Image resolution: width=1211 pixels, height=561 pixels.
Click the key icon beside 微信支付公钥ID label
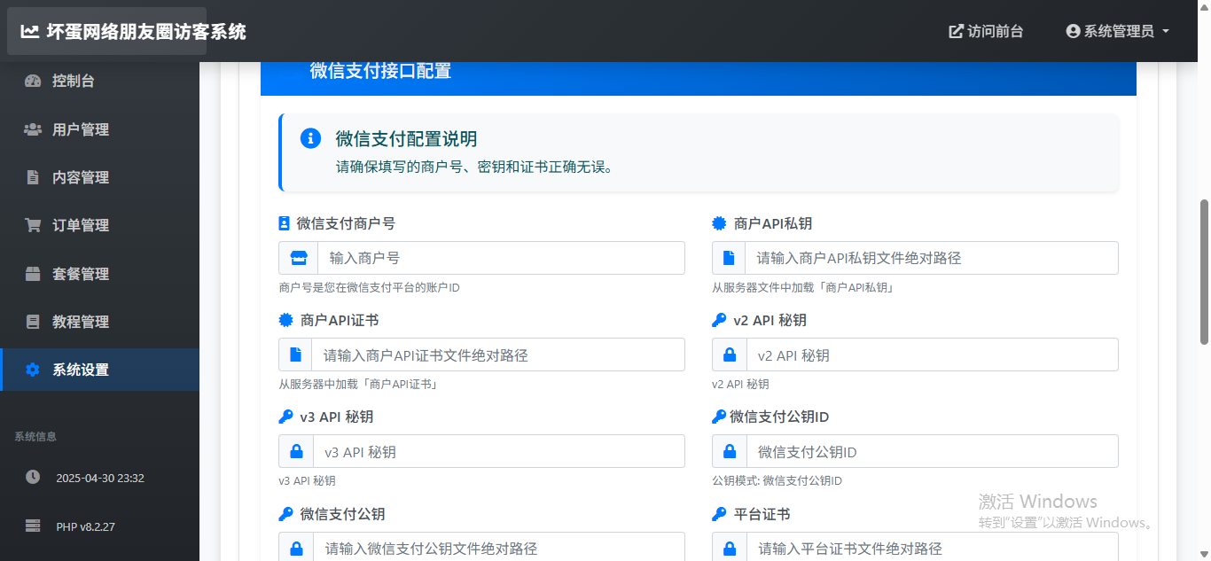(x=719, y=417)
